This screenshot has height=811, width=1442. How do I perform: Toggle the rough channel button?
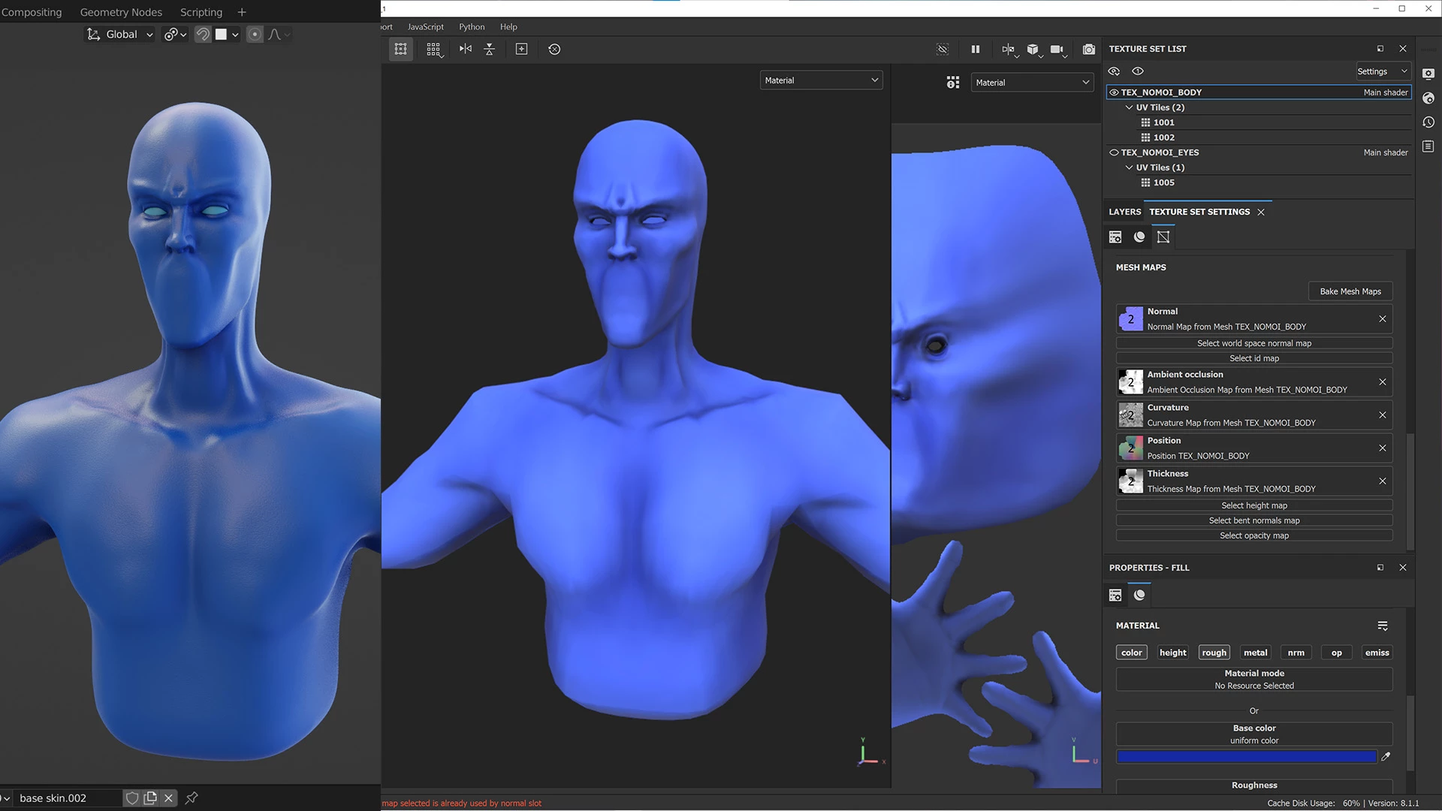[x=1214, y=653]
